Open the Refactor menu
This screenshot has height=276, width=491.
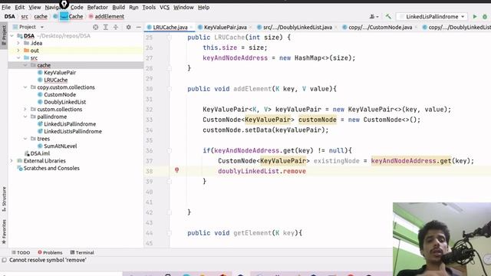(x=97, y=7)
